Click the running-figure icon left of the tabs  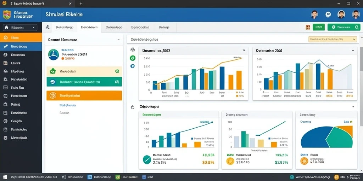[48, 27]
